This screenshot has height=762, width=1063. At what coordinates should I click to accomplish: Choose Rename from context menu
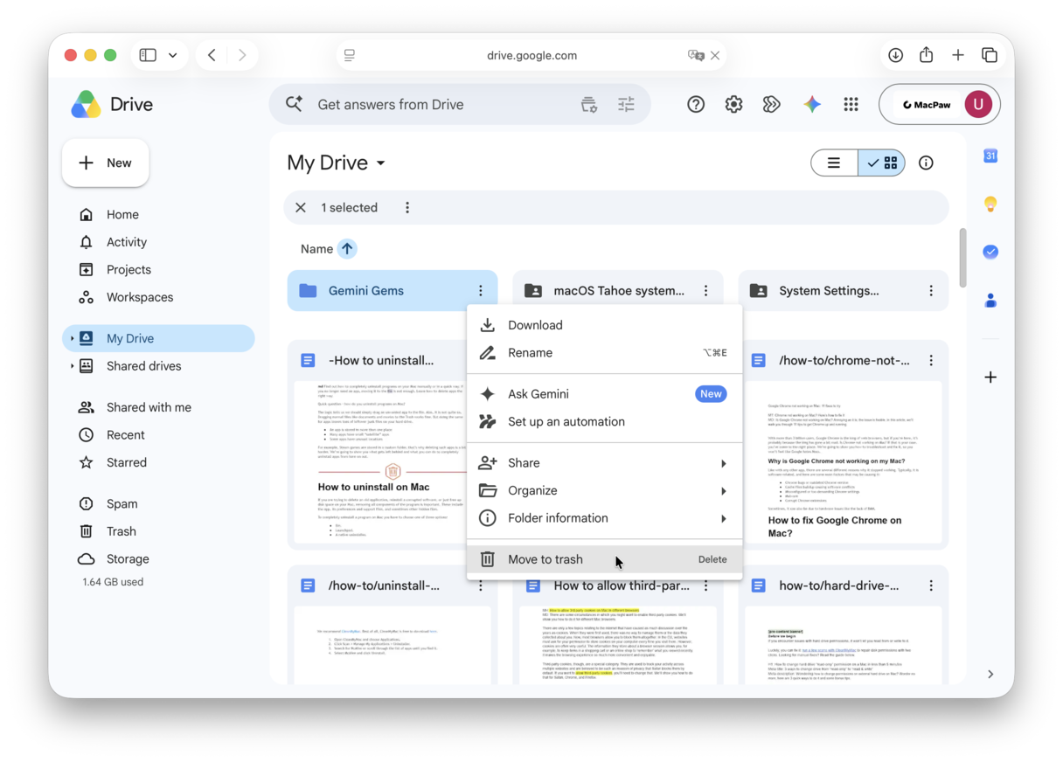pos(605,353)
